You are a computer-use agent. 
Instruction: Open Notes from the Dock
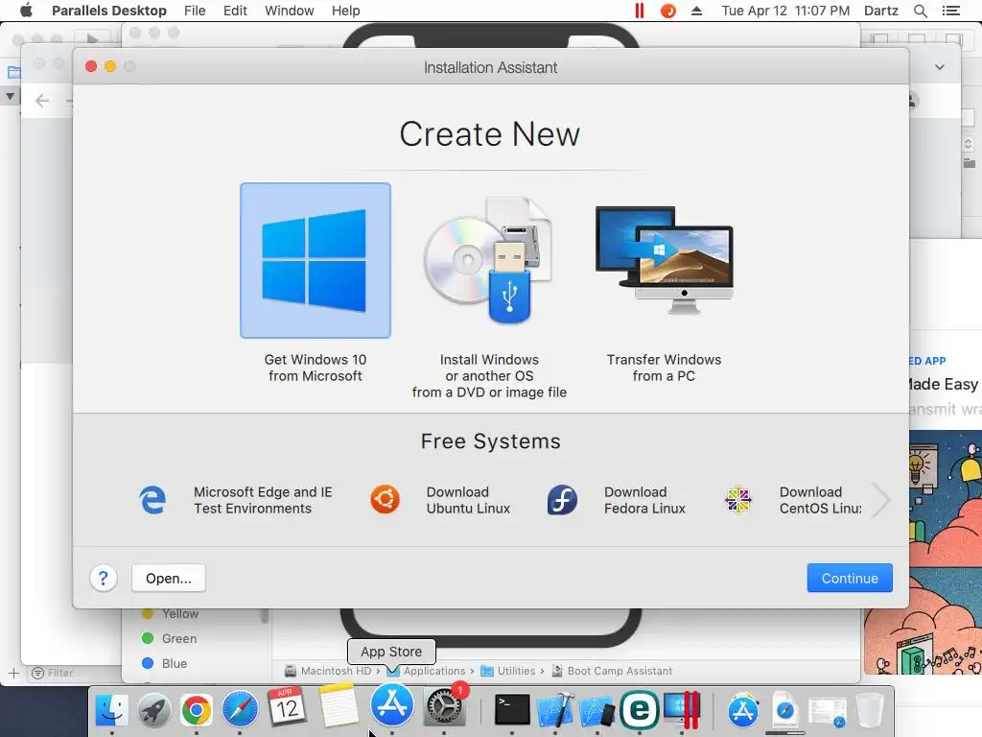pyautogui.click(x=339, y=705)
